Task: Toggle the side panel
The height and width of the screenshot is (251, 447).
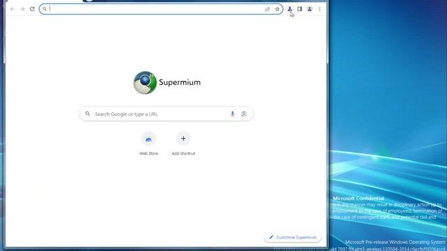Action: click(300, 9)
